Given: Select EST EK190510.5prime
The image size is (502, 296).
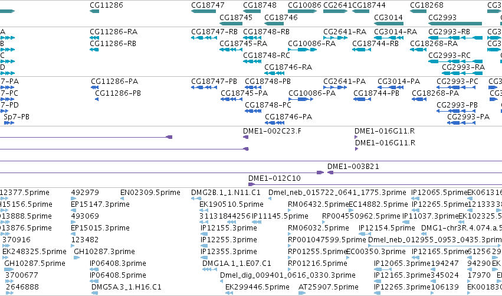Looking at the screenshot, I should pyautogui.click(x=231, y=204).
